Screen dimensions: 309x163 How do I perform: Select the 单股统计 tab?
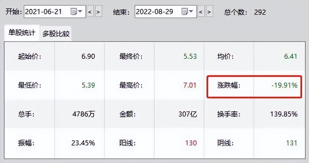[21, 33]
